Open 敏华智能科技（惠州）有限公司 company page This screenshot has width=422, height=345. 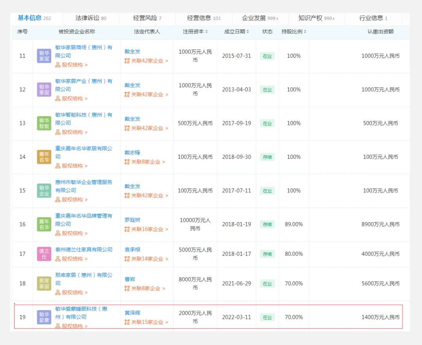pos(84,119)
